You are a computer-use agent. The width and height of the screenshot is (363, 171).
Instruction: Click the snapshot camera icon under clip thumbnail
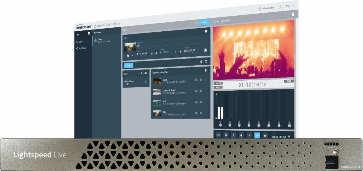tap(128, 56)
